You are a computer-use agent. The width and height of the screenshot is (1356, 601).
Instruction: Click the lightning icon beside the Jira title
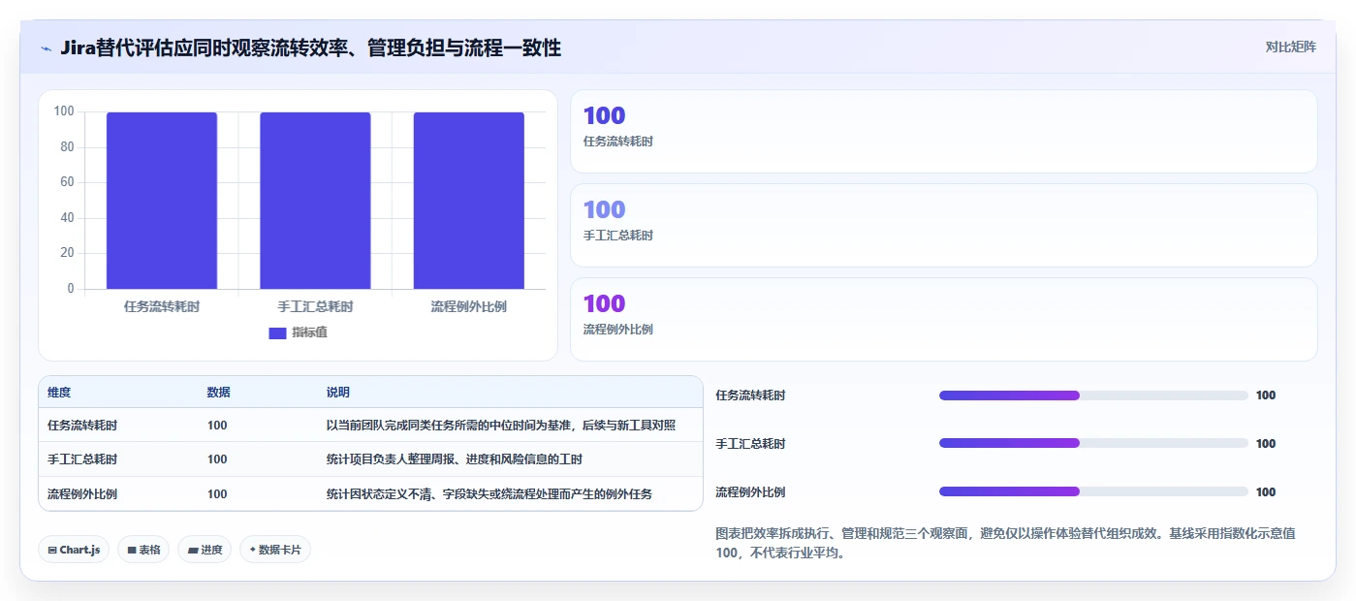[47, 48]
